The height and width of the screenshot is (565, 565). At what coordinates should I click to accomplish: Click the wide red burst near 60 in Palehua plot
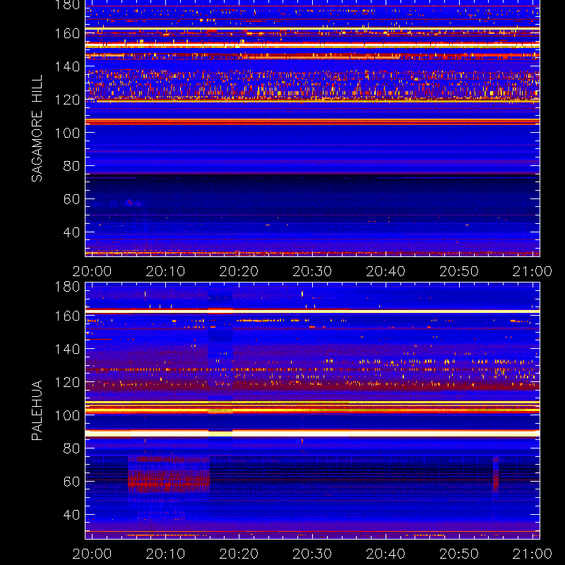[x=169, y=475]
